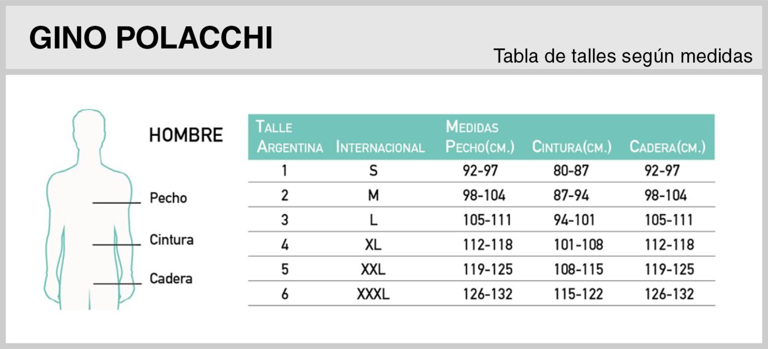Click the 94-101 waist measurement
The image size is (768, 349).
[574, 220]
